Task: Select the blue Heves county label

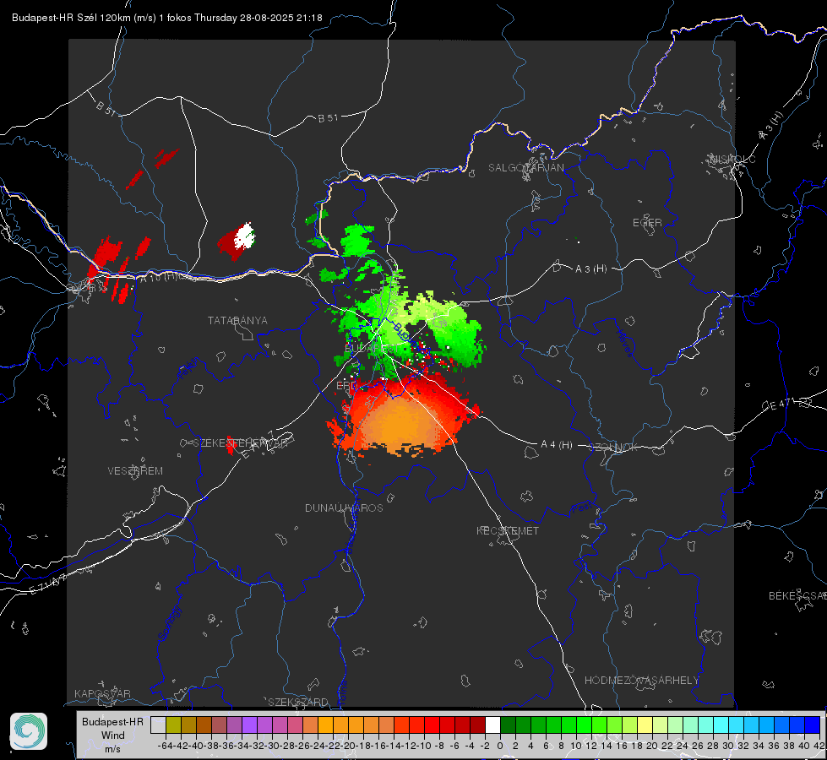Action: (x=624, y=343)
